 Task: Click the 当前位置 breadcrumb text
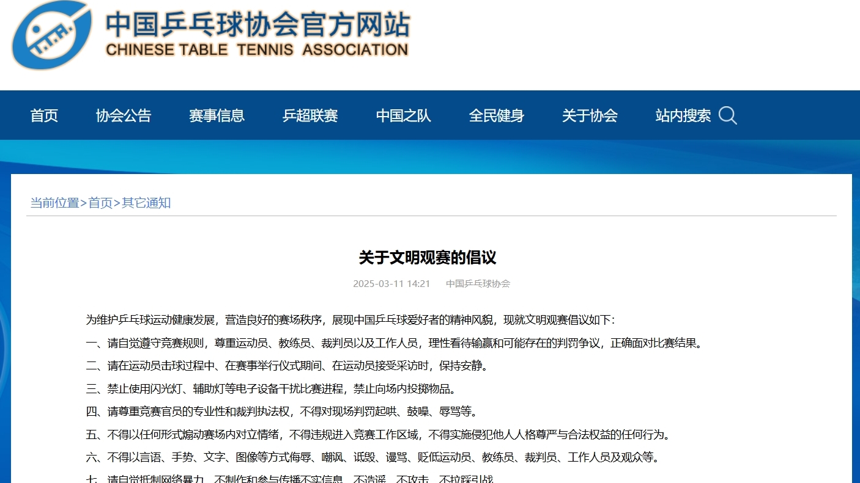55,203
